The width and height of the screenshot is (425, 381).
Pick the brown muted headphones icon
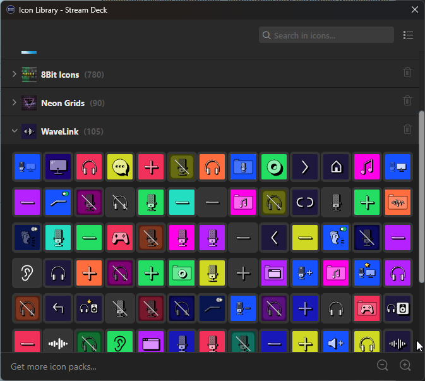point(27,308)
